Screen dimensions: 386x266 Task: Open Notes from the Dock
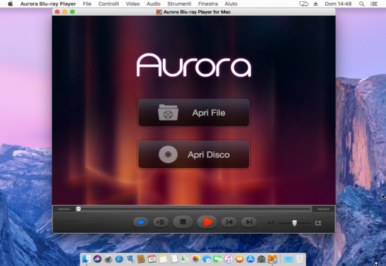163,259
